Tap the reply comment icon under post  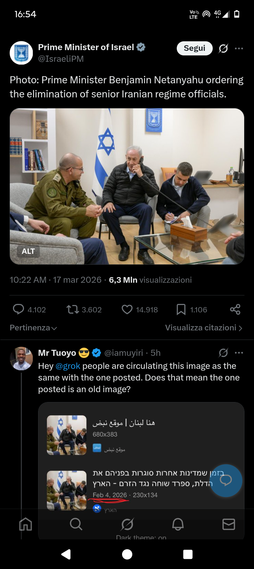click(18, 309)
